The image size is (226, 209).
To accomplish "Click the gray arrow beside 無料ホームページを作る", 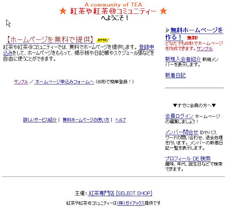I will click(x=167, y=30).
